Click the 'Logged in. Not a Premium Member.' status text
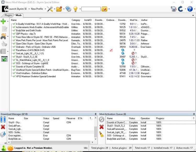This screenshot has width=196, height=152. pyautogui.click(x=33, y=148)
